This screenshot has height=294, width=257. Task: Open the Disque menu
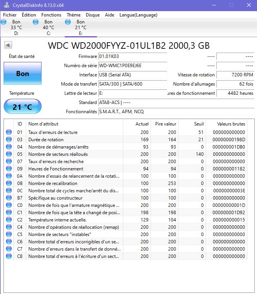point(93,15)
